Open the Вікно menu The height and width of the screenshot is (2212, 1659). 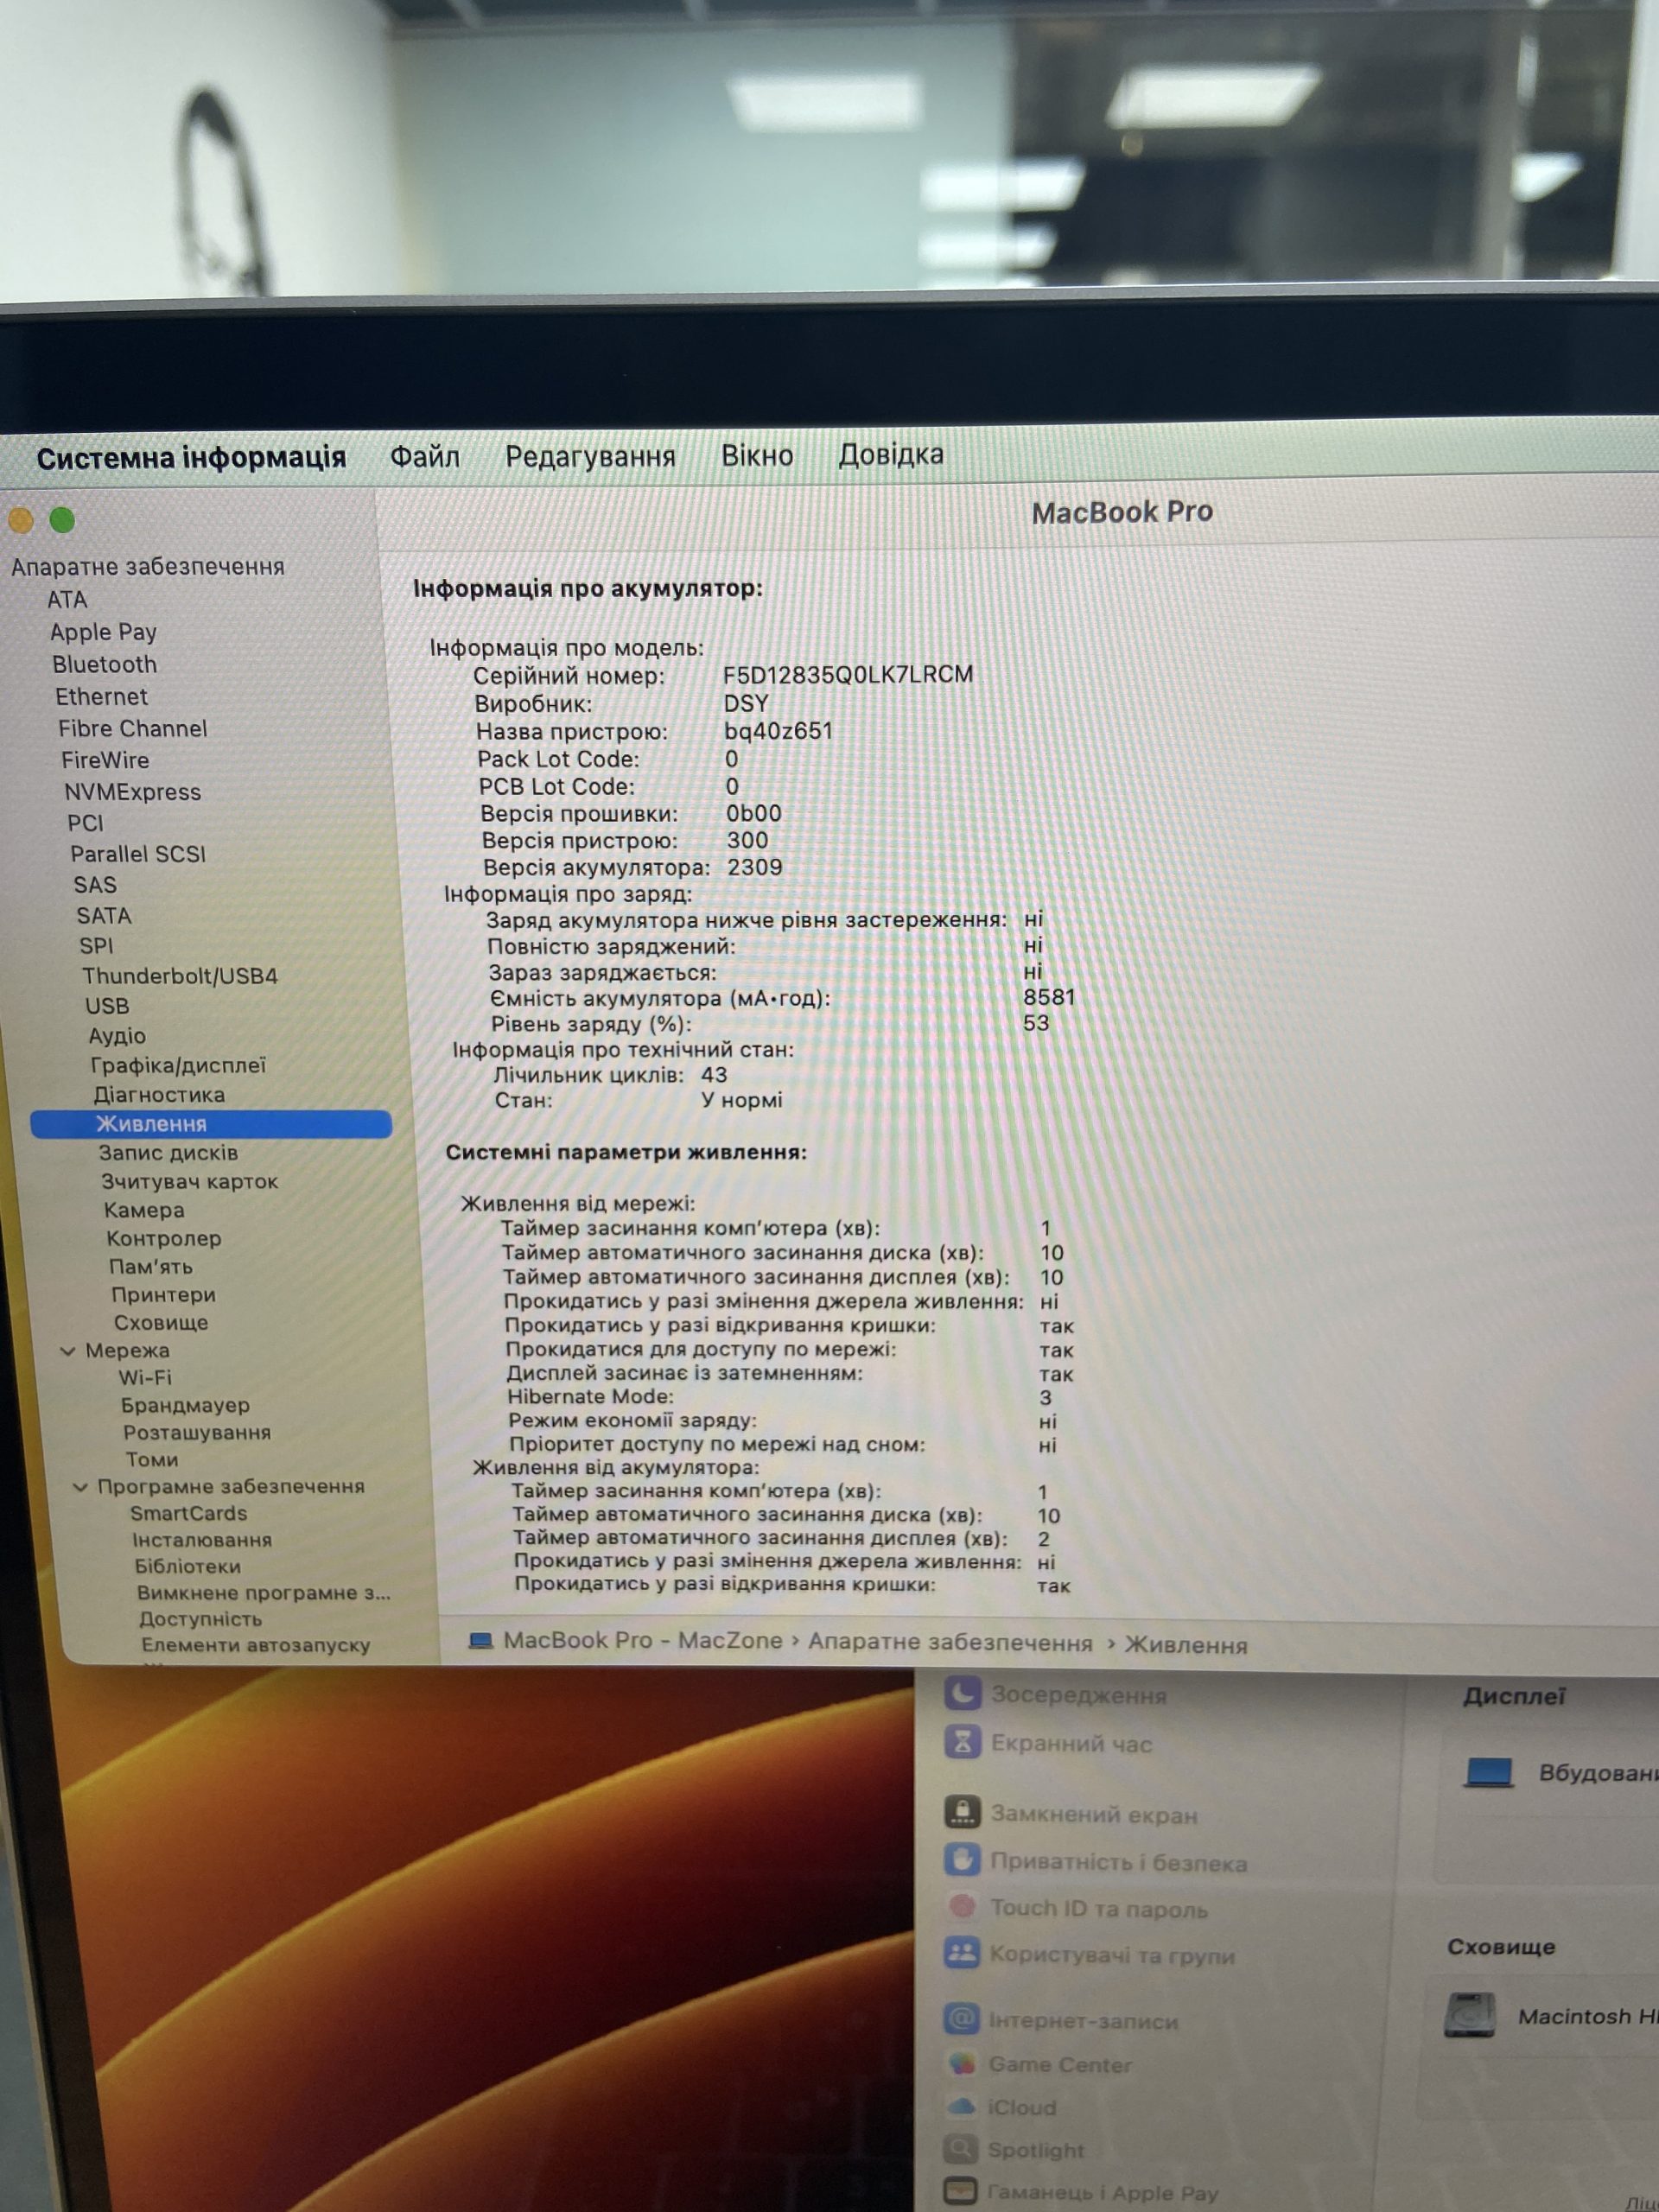click(757, 455)
